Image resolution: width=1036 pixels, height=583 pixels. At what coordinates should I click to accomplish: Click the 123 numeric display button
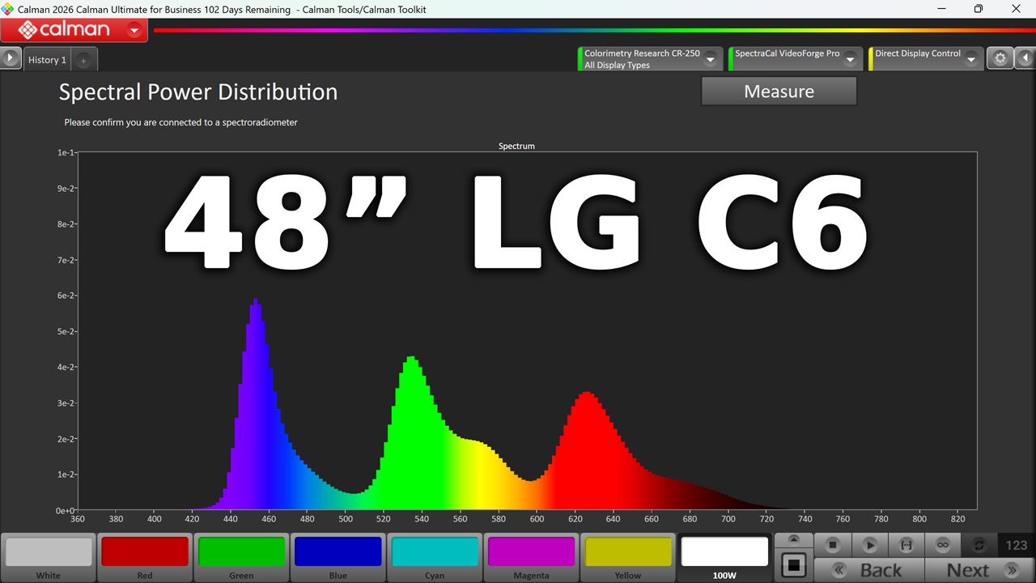1017,545
